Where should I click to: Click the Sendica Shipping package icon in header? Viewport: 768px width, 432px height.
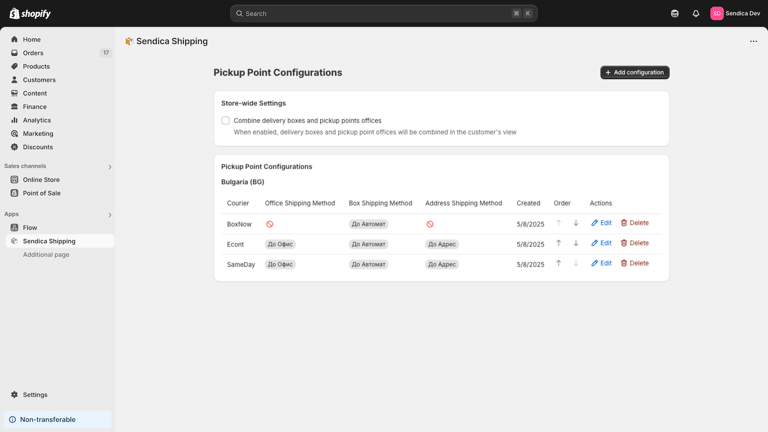tap(129, 41)
